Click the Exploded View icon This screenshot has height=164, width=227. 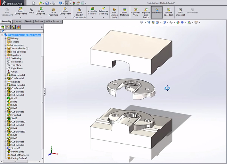(136, 10)
